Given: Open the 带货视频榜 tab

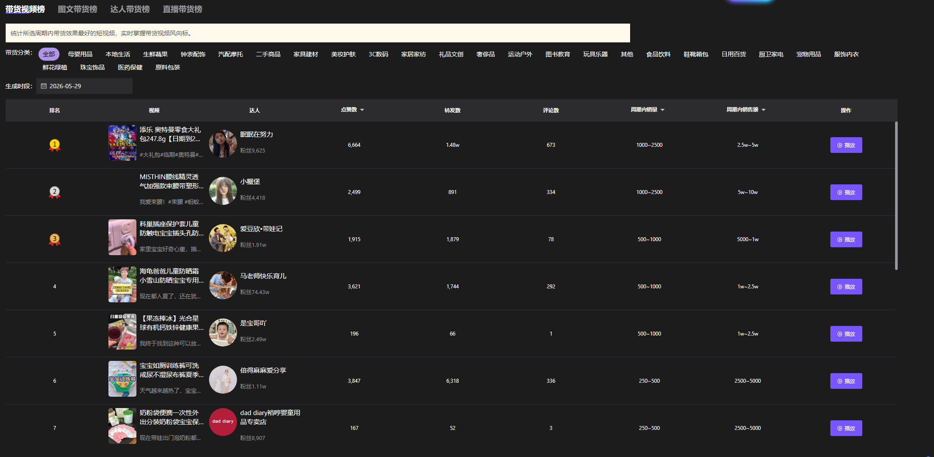Looking at the screenshot, I should (x=25, y=9).
